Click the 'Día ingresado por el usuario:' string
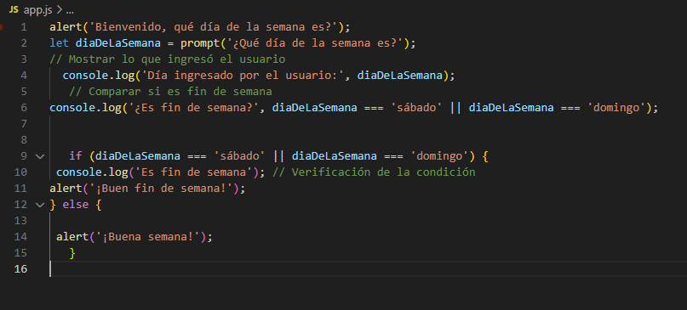 243,76
